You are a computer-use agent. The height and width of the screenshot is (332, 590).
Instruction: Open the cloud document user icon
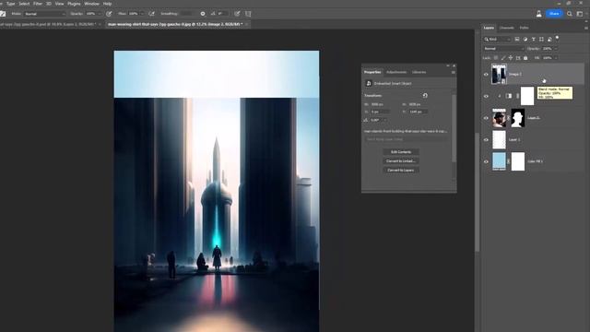(538, 14)
